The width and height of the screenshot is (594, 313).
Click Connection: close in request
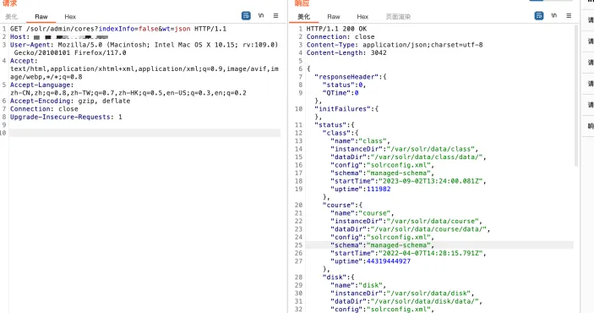click(44, 109)
